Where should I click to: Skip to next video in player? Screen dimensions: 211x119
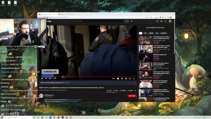point(46,79)
